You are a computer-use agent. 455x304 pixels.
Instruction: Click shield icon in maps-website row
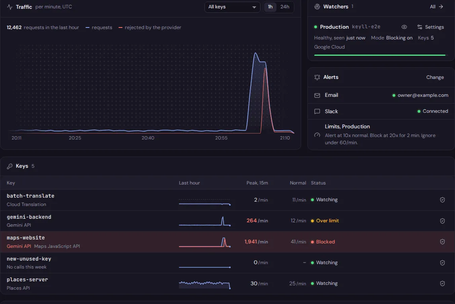442,242
